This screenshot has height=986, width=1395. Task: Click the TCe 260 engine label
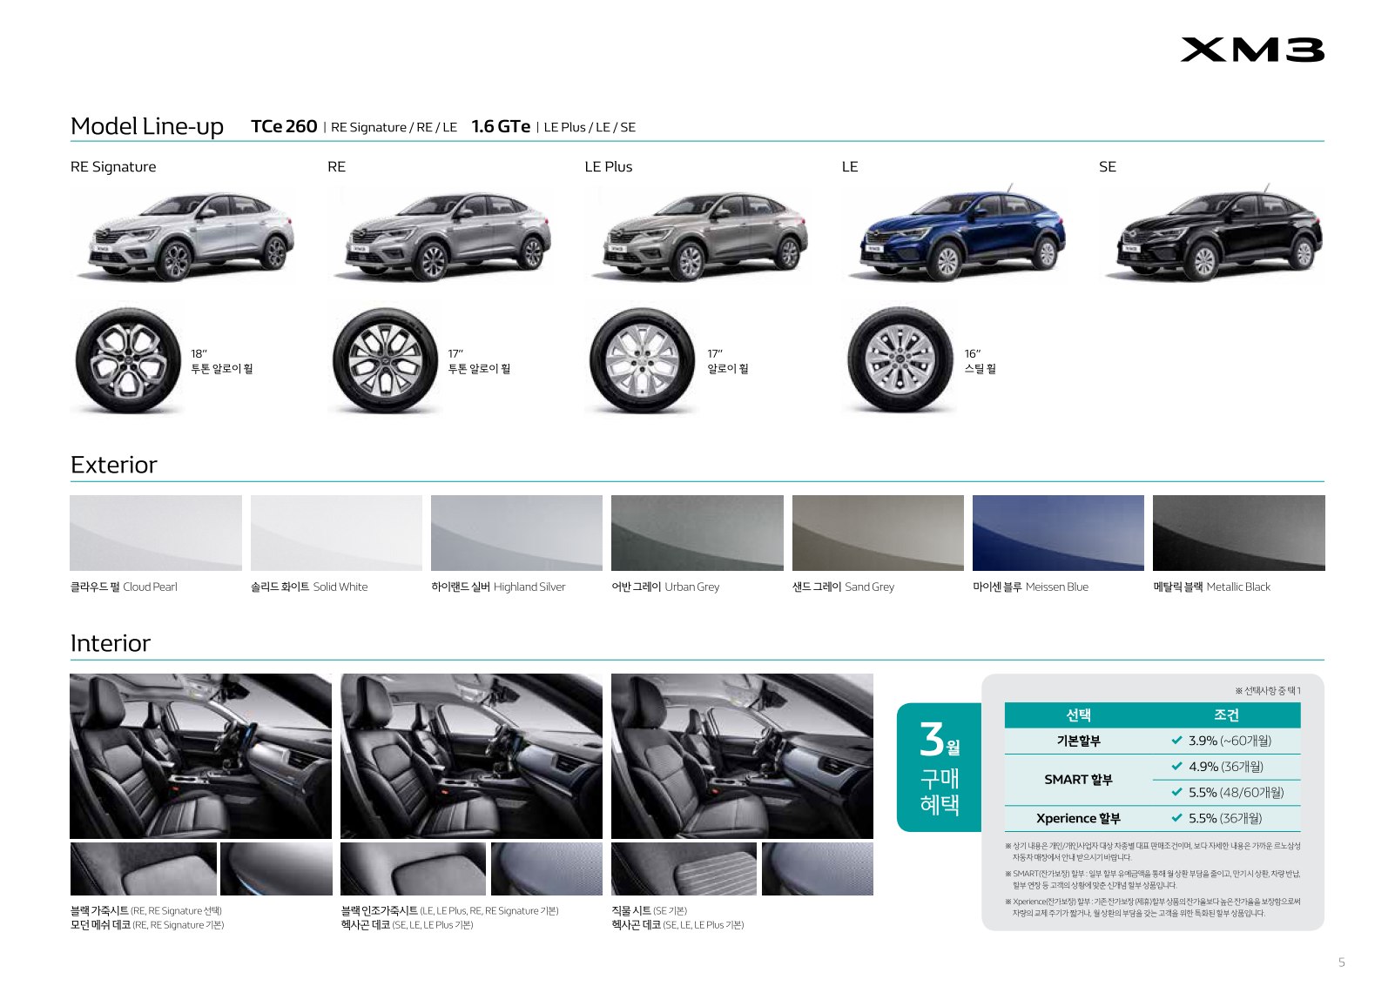tap(284, 126)
